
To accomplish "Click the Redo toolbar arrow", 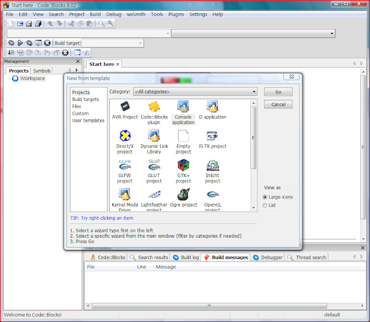I will 60,23.
